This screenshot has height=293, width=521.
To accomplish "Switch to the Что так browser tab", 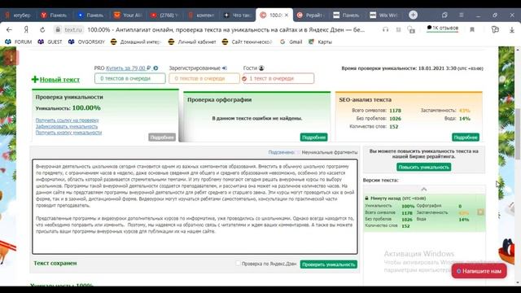I will click(x=238, y=15).
